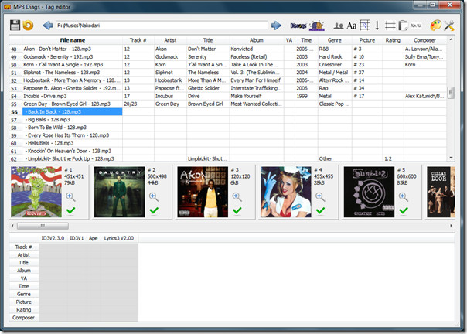This screenshot has width=467, height=334.
Task: Select the Hells Bells - 128.mp3 row
Action: (x=73, y=143)
